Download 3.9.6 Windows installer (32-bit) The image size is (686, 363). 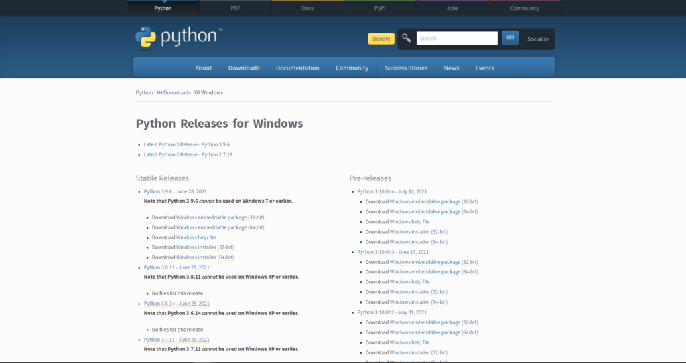205,247
